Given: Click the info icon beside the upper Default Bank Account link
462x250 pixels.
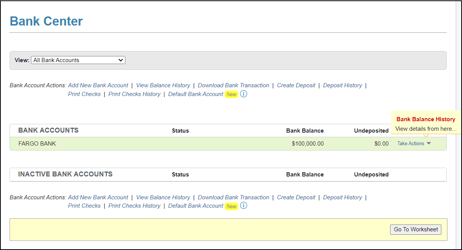Looking at the screenshot, I should [243, 94].
